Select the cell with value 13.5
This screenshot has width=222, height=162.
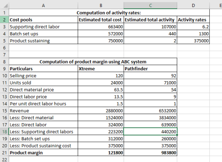pos(101,97)
